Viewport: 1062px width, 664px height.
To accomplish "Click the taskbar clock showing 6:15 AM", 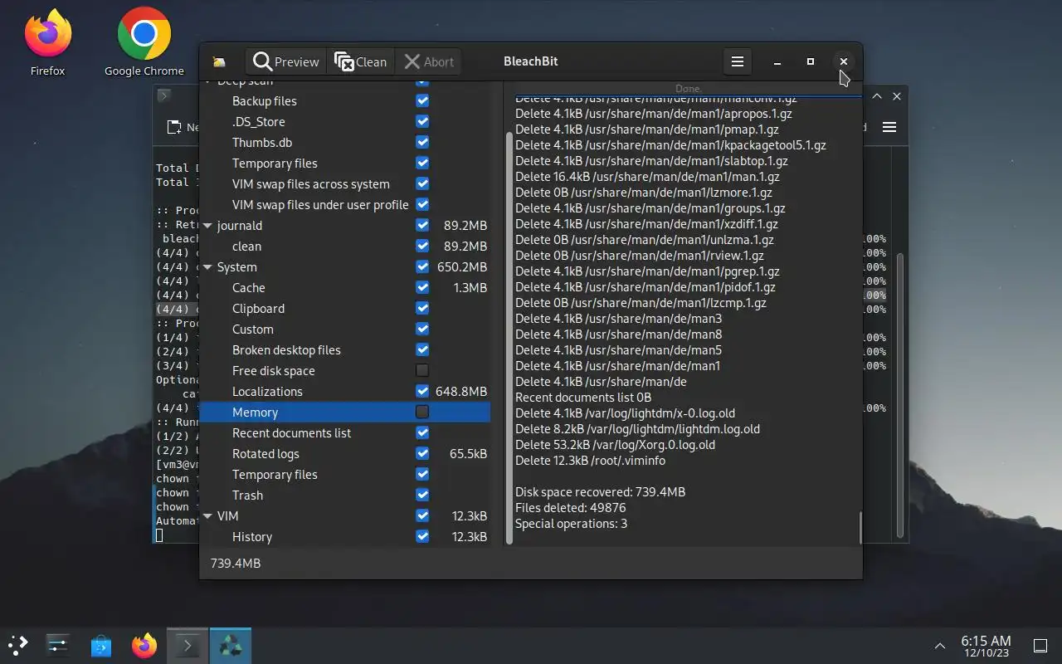I will [986, 646].
